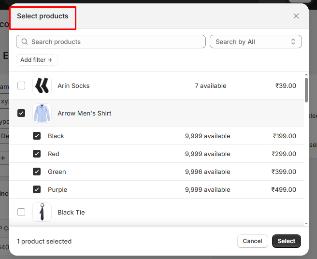Deselect the Red variant checkbox
The image size is (317, 259).
click(37, 154)
